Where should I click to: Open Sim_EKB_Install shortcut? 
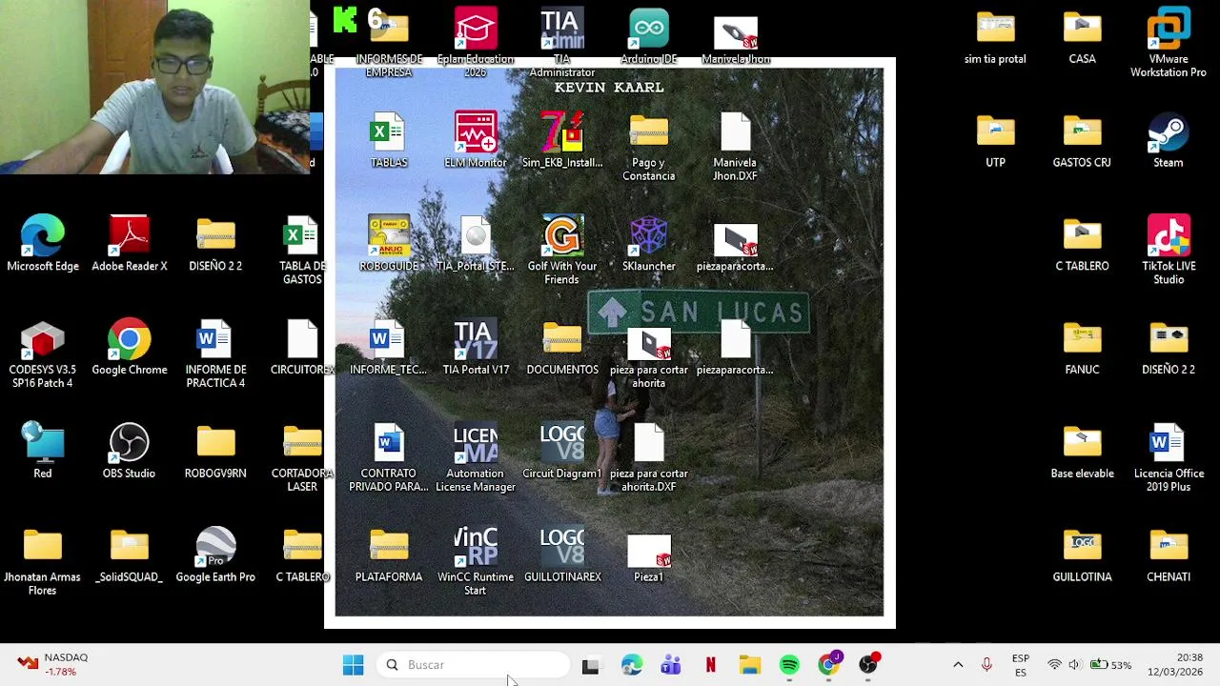click(562, 140)
